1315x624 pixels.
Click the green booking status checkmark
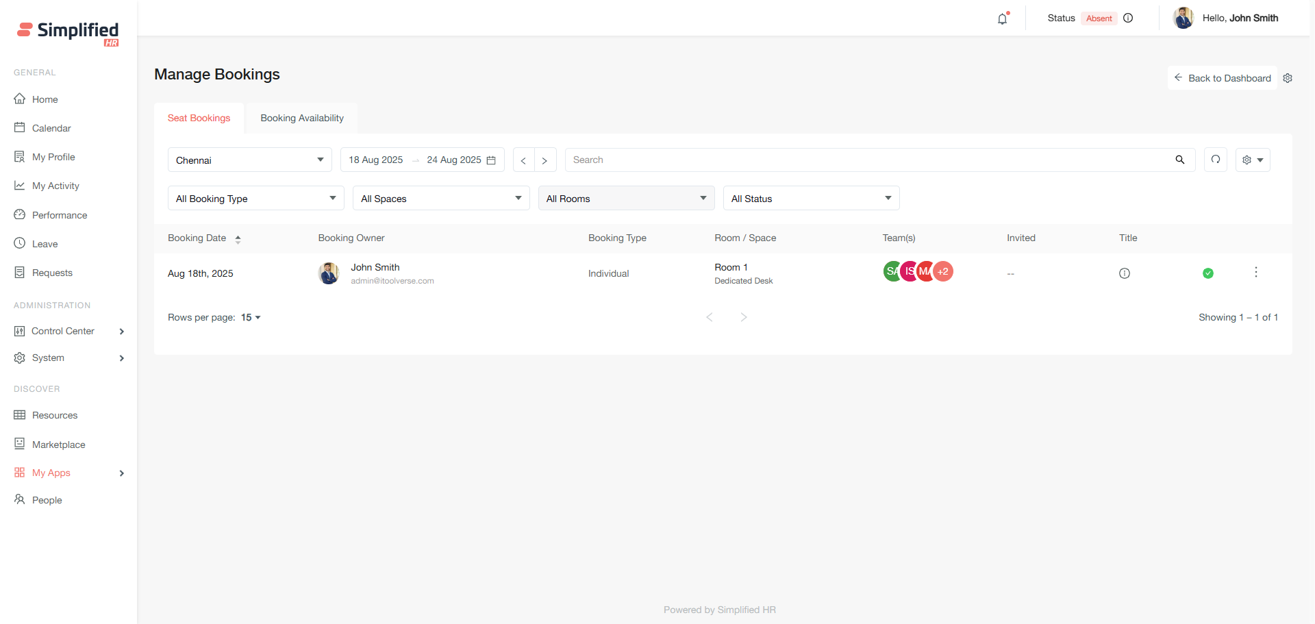click(1208, 273)
